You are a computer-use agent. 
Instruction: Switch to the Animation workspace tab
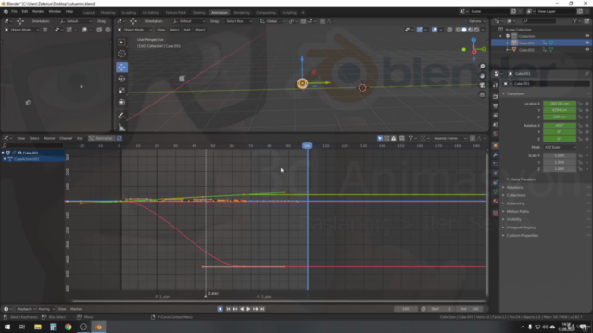tap(220, 12)
